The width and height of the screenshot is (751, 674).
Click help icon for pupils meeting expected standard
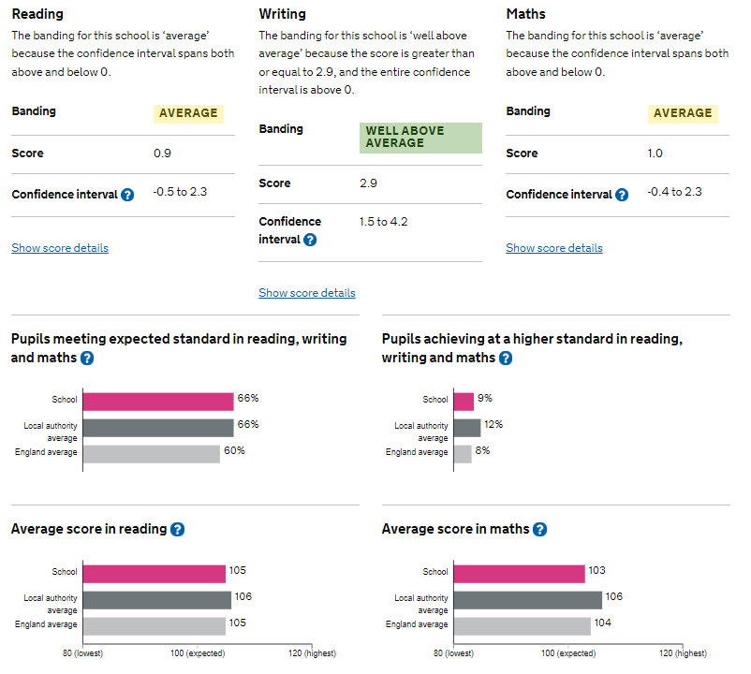click(87, 359)
